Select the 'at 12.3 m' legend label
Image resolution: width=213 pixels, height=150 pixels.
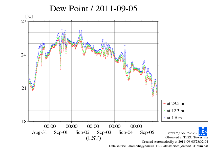pos(175,111)
